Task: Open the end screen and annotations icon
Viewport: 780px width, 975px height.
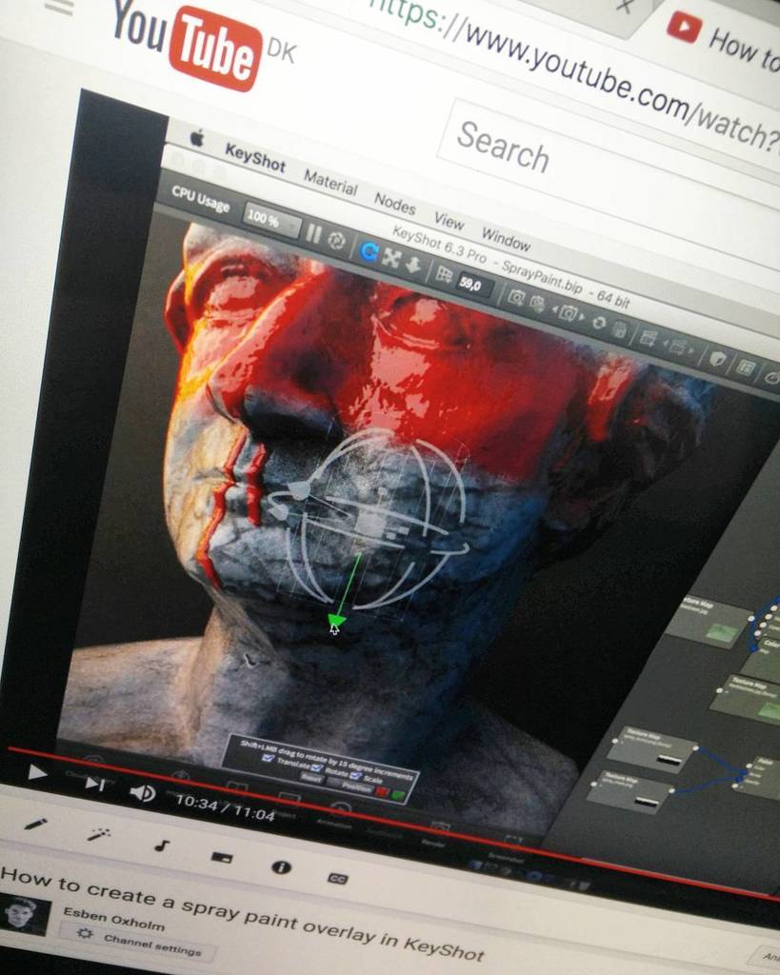Action: [x=222, y=858]
